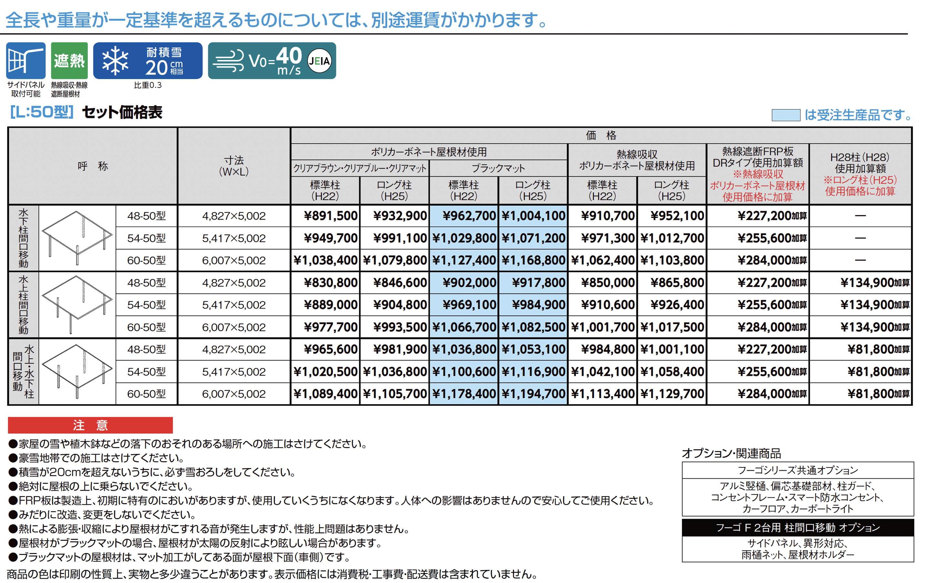Click the 熱線吸収ポリカーボネート屋根材使用 column header
This screenshot has height=583, width=932.
pyautogui.click(x=637, y=160)
